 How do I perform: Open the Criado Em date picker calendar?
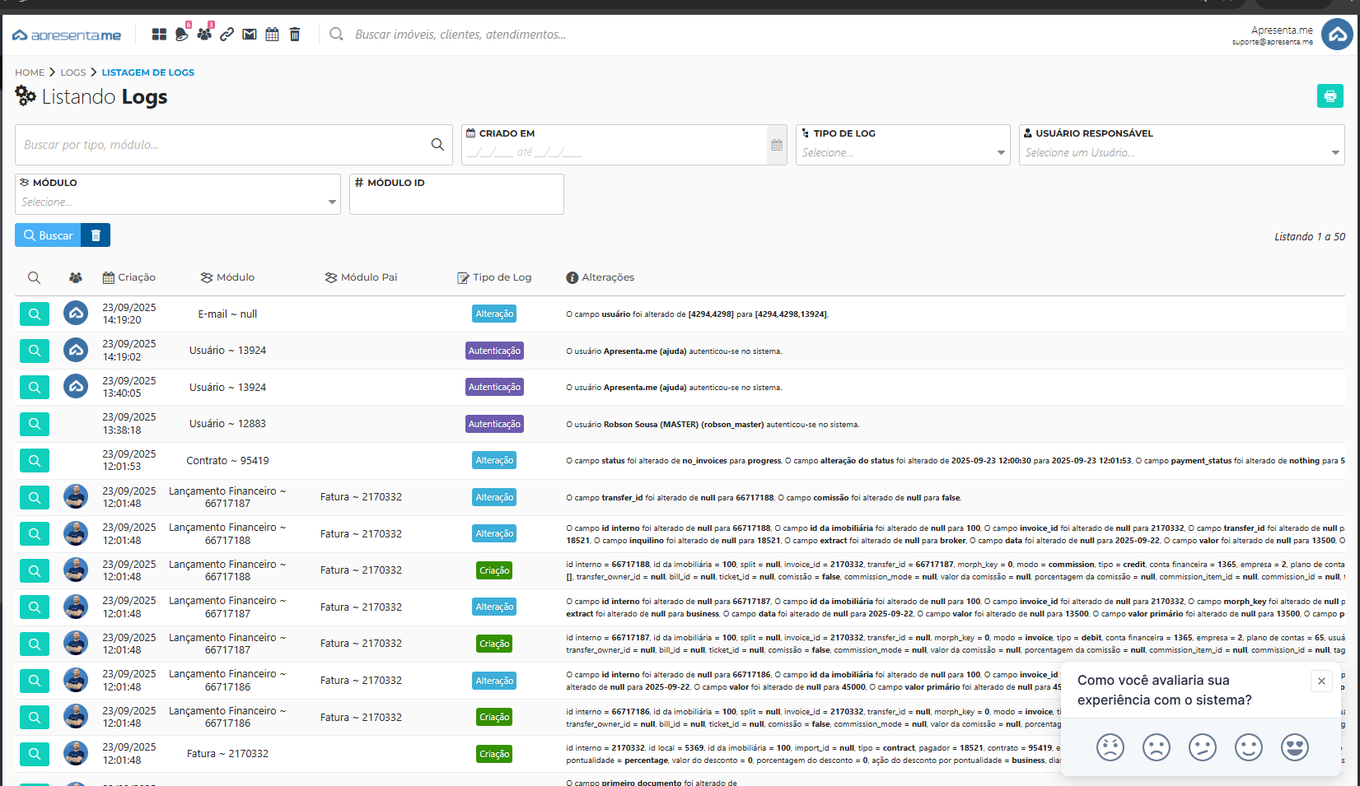777,146
